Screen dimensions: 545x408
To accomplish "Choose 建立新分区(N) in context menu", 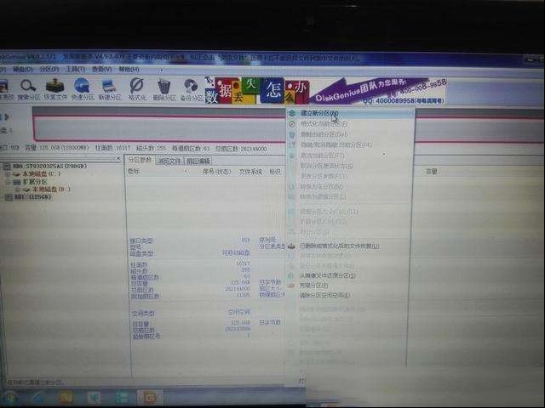I will point(350,113).
